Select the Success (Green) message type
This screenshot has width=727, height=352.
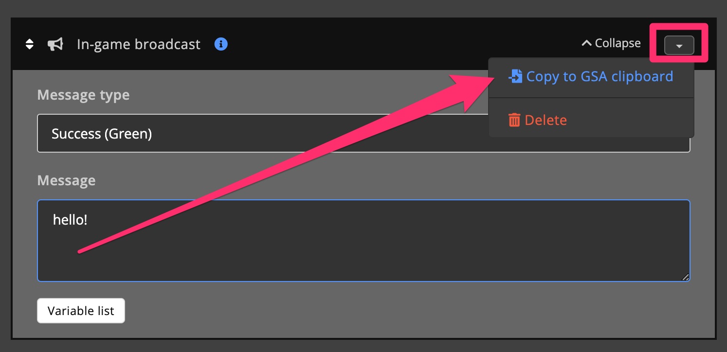click(x=102, y=133)
